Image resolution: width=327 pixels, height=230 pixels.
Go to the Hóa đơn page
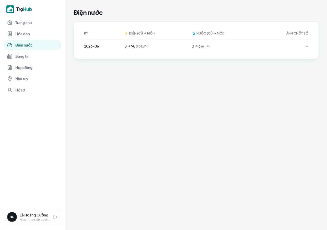(x=32, y=34)
